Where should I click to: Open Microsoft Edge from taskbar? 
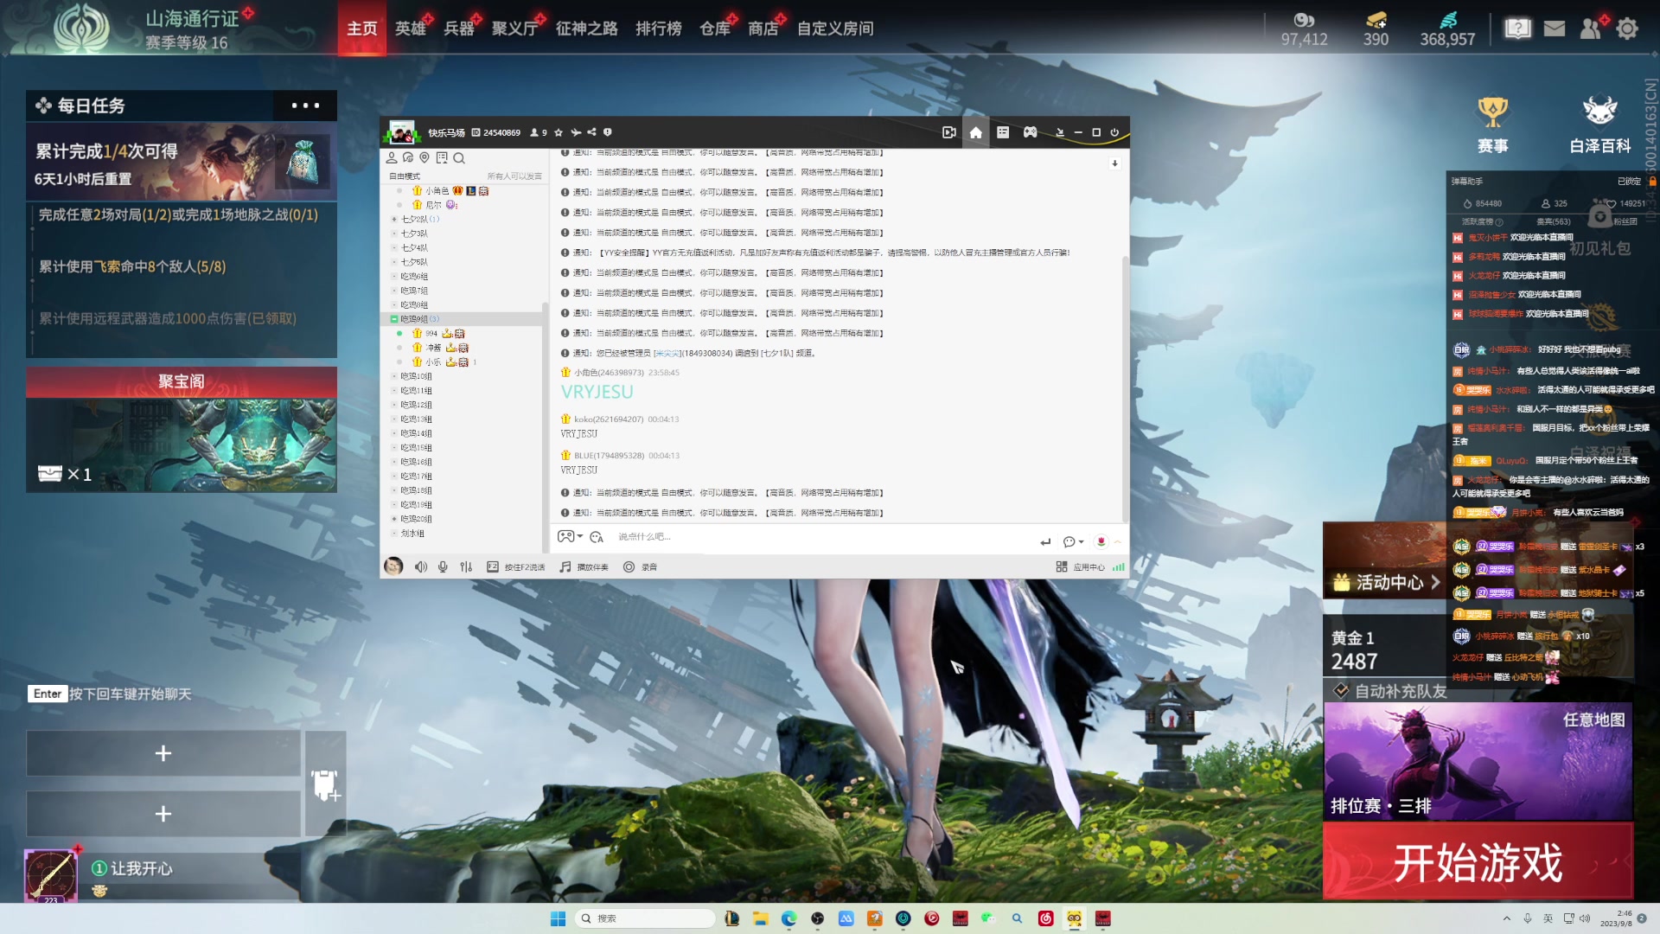[x=788, y=918]
